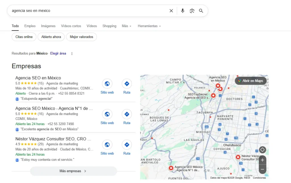
Task: Switch to the Imágenes tab
Action: 48,26
